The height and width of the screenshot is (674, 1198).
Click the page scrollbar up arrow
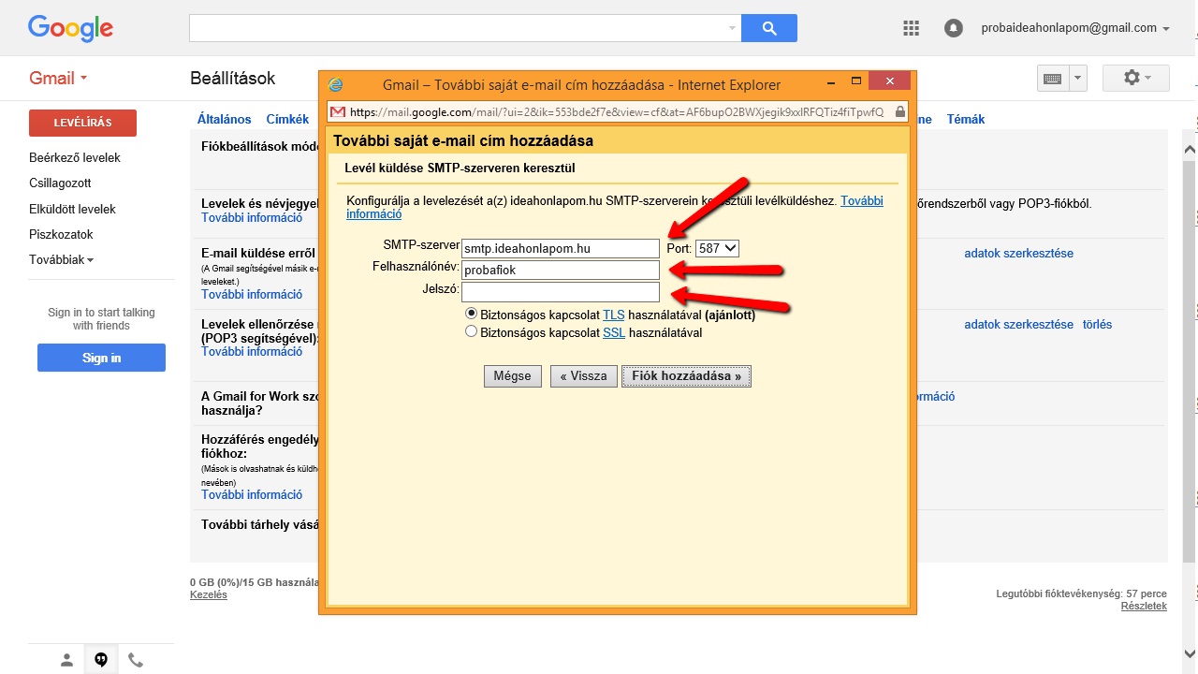pyautogui.click(x=1191, y=150)
